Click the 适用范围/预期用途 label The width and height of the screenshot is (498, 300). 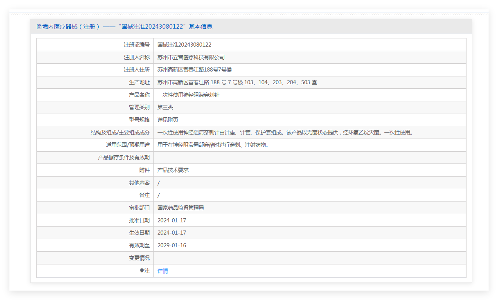(x=128, y=145)
